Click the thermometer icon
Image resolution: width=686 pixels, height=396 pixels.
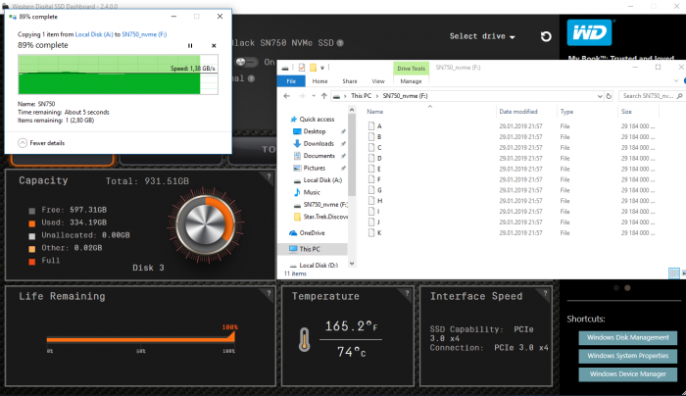click(x=304, y=339)
